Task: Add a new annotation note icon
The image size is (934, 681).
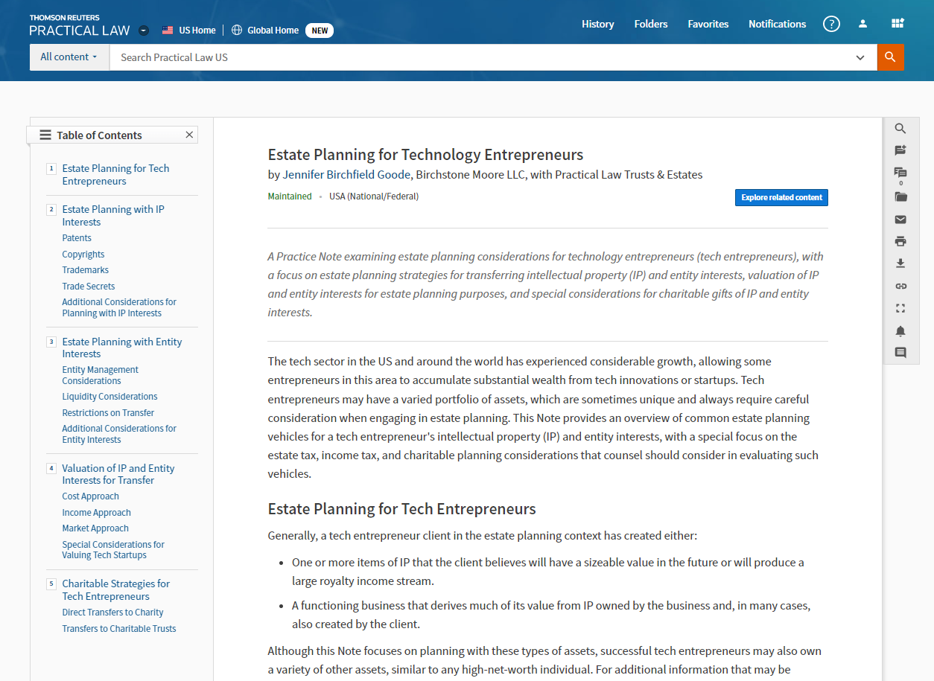Action: pos(900,150)
